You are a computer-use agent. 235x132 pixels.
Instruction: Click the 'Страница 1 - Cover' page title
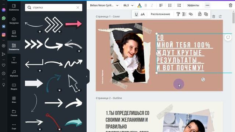(108, 16)
